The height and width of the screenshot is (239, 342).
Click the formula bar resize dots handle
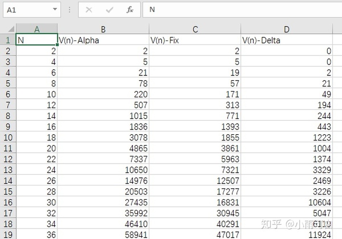point(69,9)
